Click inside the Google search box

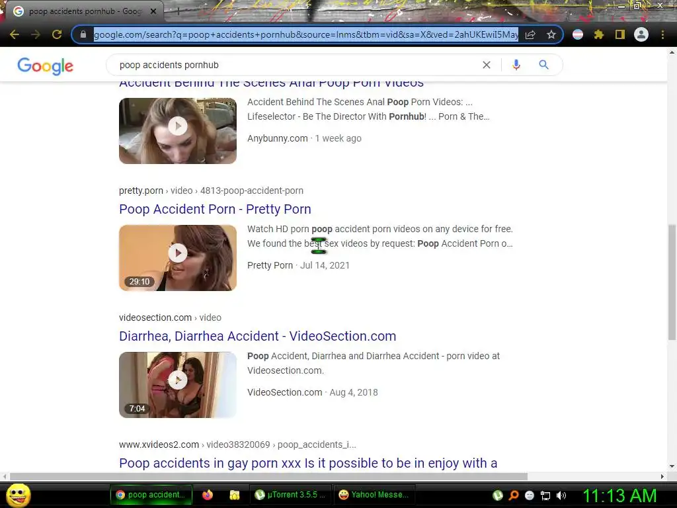[298, 65]
